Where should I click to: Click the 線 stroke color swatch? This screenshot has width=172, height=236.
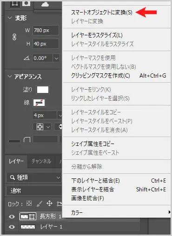[39, 103]
